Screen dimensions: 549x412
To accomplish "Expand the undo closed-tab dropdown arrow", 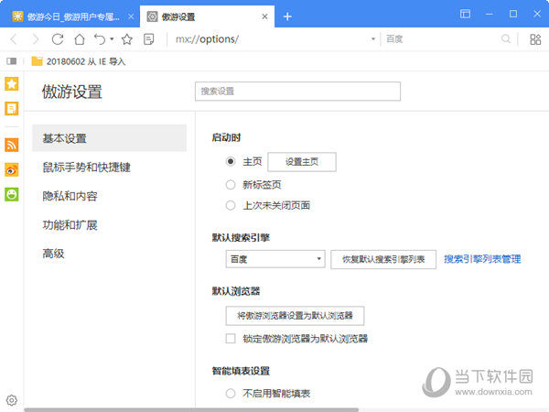I will pos(112,39).
